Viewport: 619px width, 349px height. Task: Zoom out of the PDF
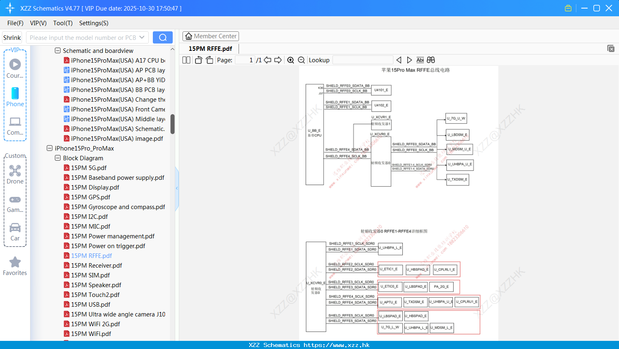[302, 60]
